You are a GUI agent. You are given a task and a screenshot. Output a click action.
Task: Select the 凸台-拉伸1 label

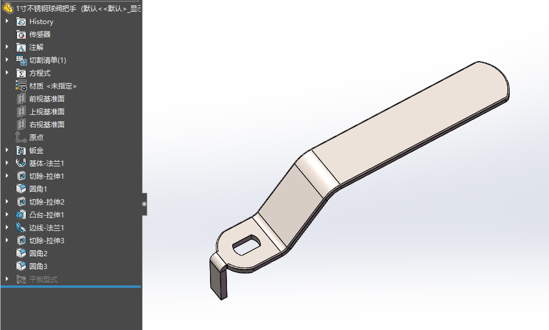(x=46, y=215)
